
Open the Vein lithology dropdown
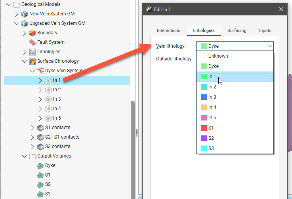point(235,46)
